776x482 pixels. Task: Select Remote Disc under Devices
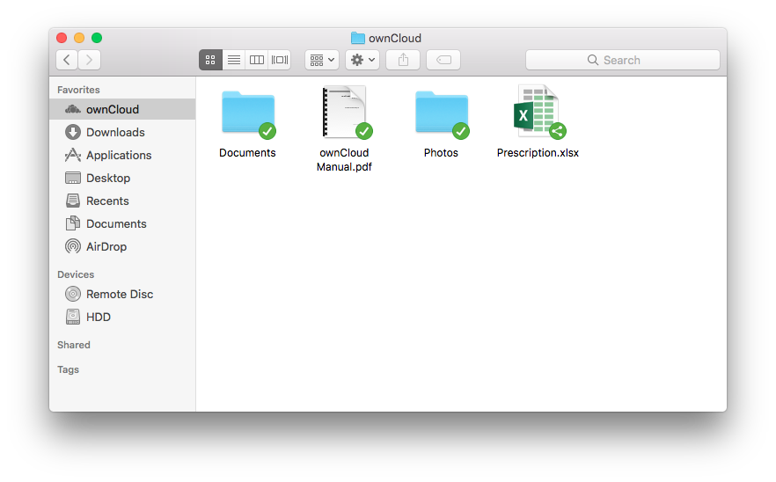[123, 294]
